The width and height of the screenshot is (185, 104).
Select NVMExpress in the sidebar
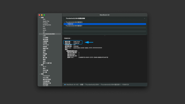pos(47,25)
